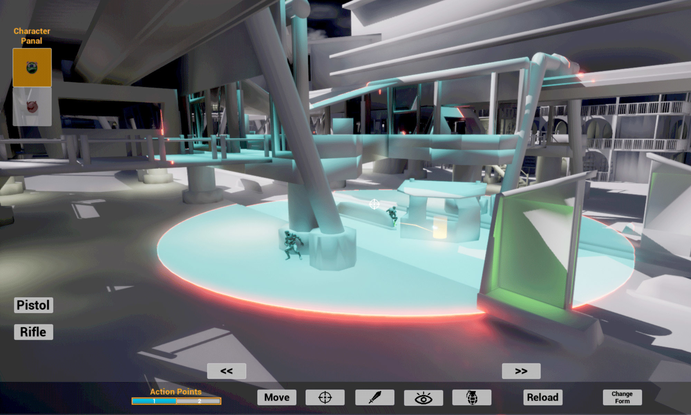
Task: Click the Reload button
Action: coord(543,397)
